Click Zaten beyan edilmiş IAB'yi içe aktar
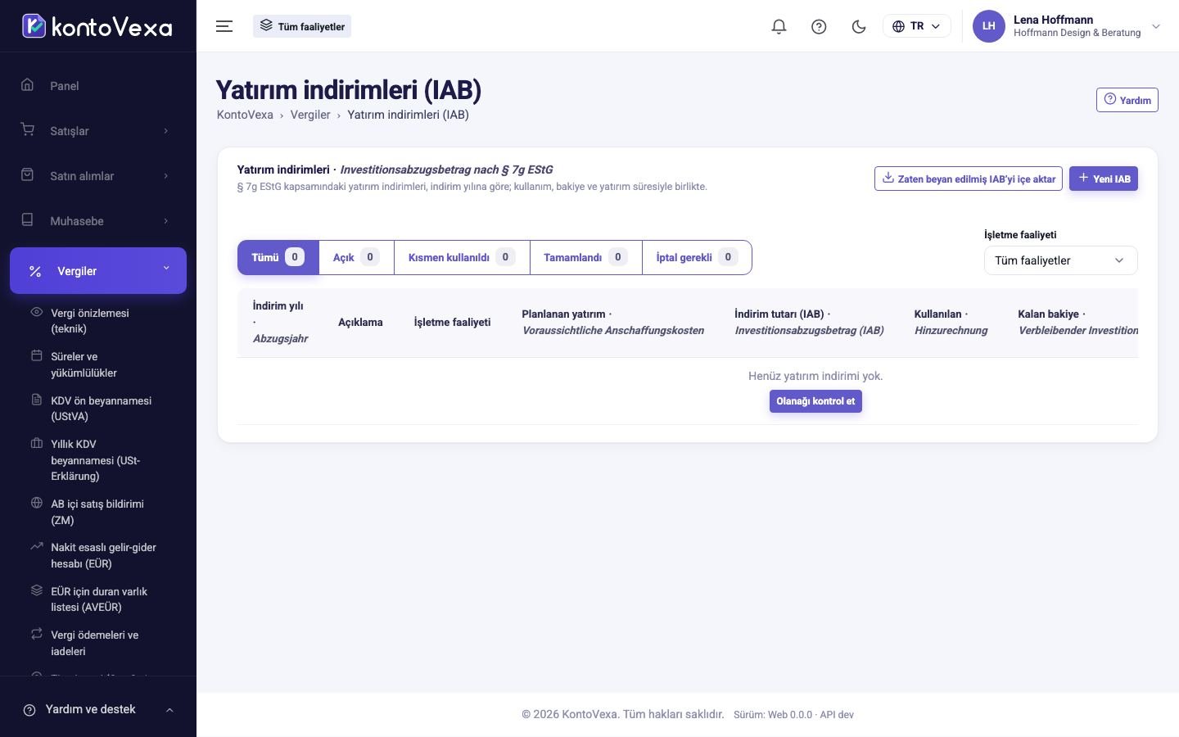The height and width of the screenshot is (737, 1179). coord(969,179)
